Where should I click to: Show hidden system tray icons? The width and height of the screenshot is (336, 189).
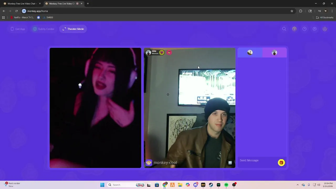(297, 185)
